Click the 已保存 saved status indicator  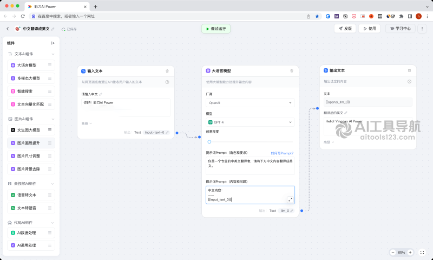(69, 29)
